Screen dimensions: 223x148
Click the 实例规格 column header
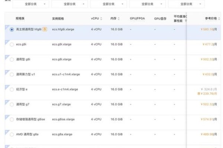click(x=60, y=18)
